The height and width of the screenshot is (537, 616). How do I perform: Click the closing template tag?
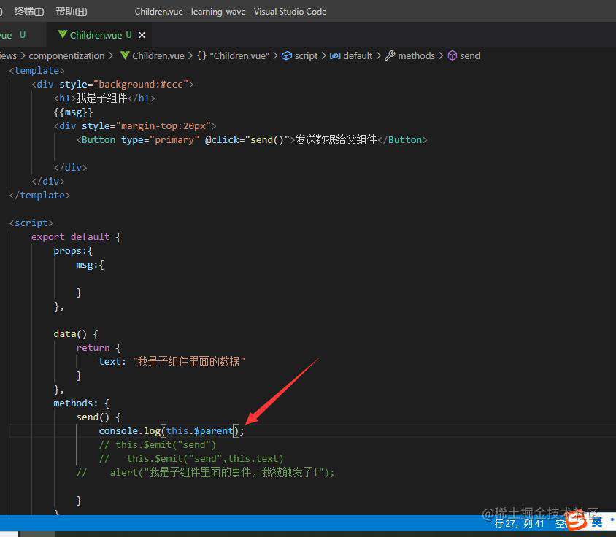(39, 196)
